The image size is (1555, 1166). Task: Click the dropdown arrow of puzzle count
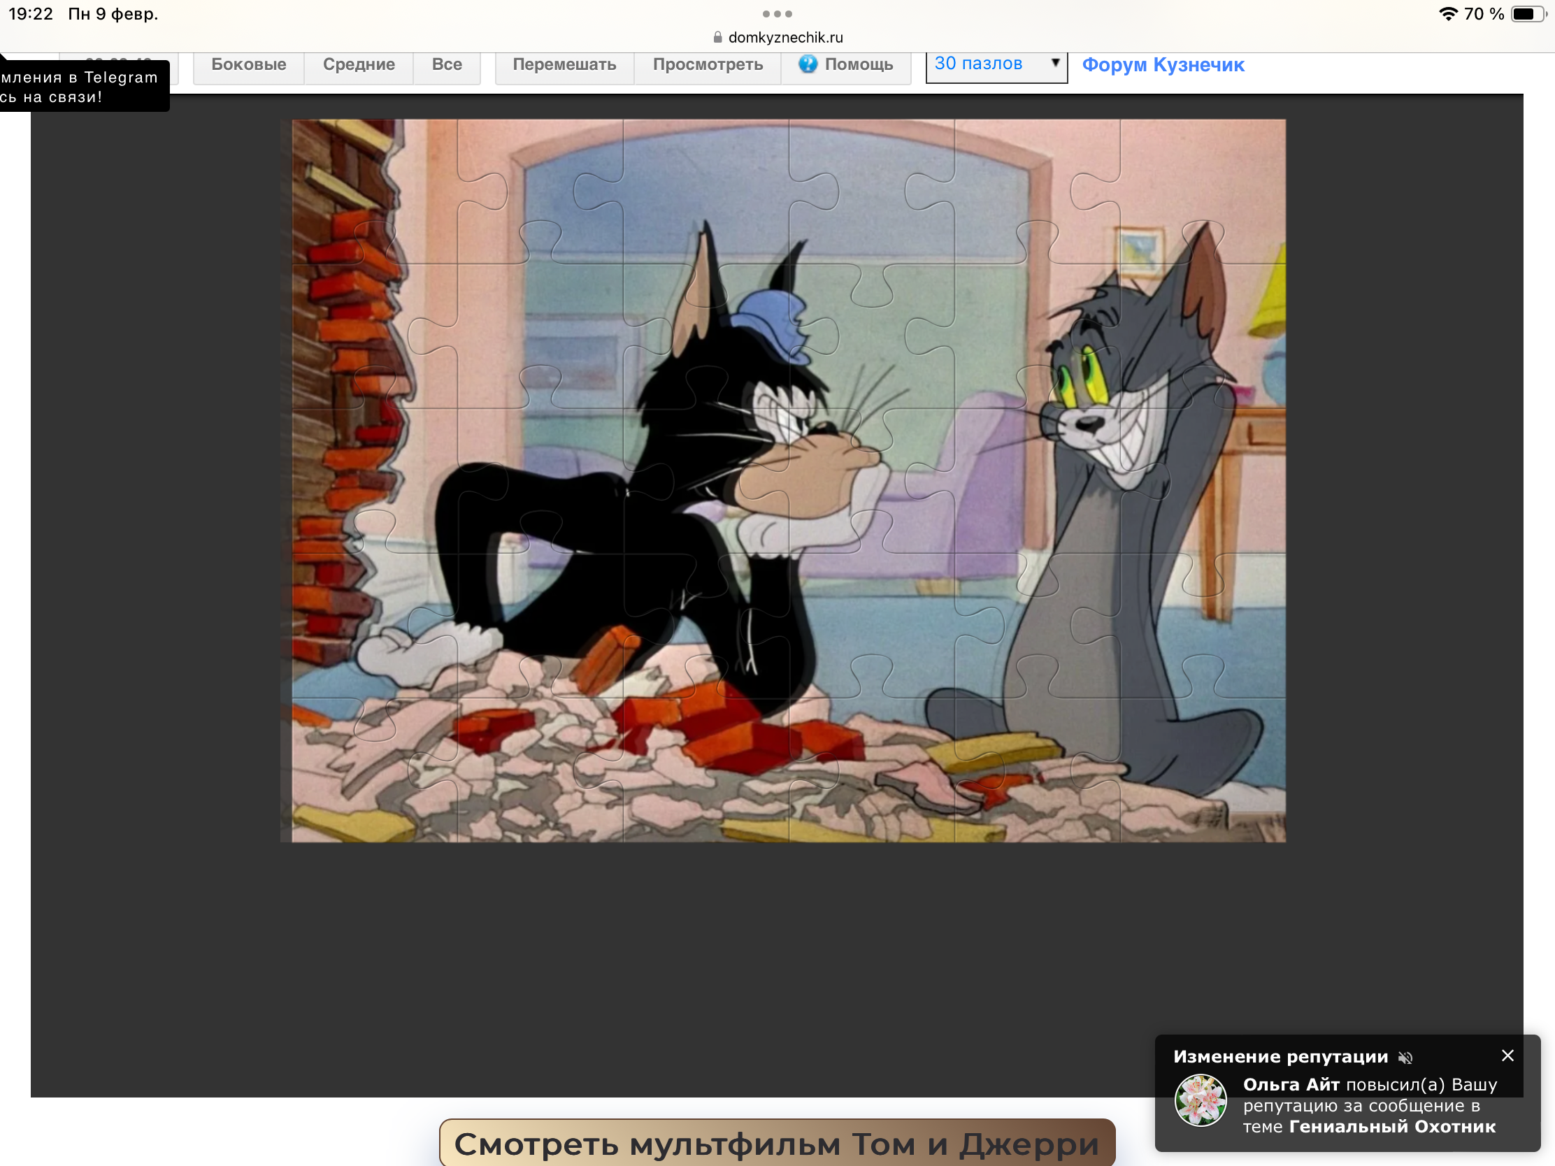point(1054,63)
